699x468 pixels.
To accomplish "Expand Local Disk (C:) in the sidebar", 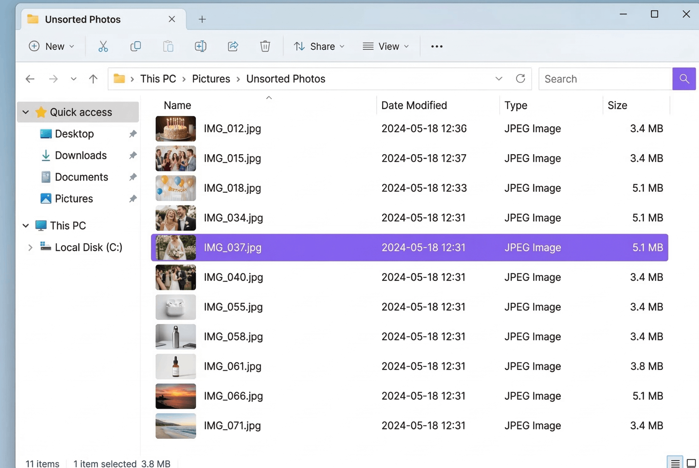I will point(30,247).
